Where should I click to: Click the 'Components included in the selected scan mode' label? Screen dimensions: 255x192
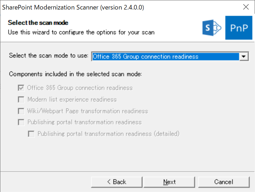75,74
